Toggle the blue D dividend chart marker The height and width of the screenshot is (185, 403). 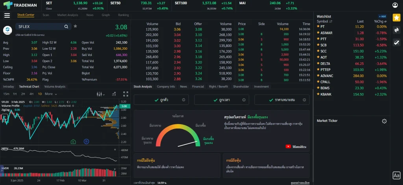tap(86, 141)
